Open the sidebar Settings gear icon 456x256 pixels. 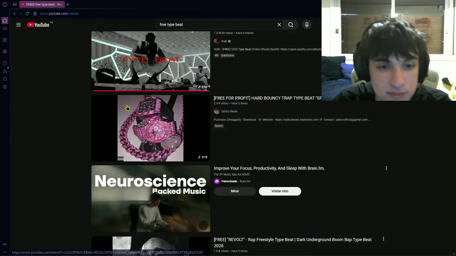[x=5, y=87]
